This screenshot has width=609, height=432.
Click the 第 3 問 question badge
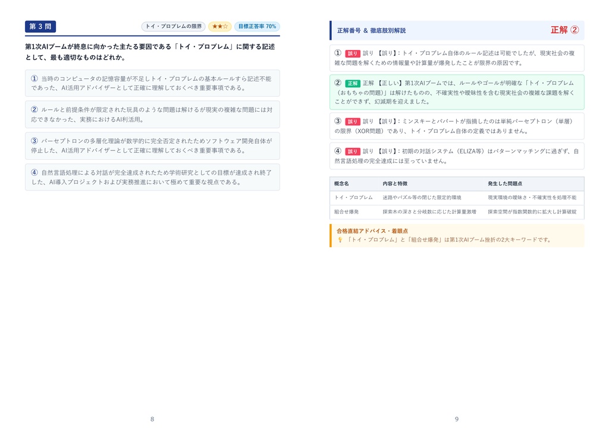(40, 26)
